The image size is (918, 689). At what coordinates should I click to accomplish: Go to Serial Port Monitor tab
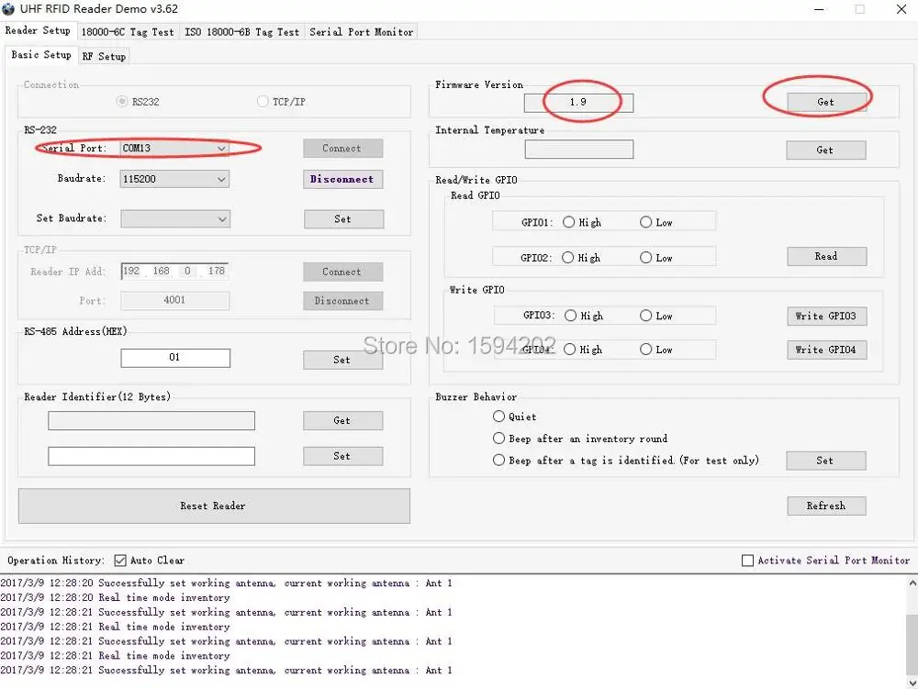361,32
